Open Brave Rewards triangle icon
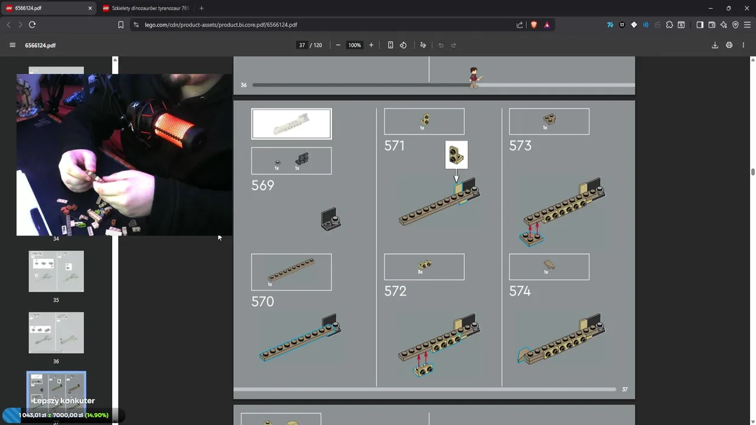The image size is (756, 425). pos(547,25)
